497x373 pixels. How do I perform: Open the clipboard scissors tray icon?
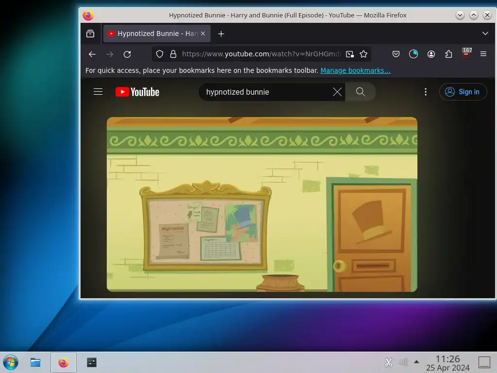pyautogui.click(x=389, y=362)
